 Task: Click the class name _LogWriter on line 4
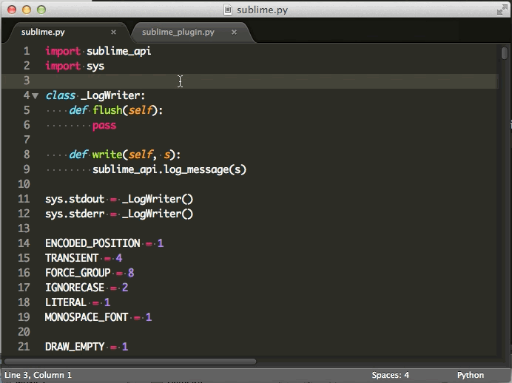pos(111,95)
